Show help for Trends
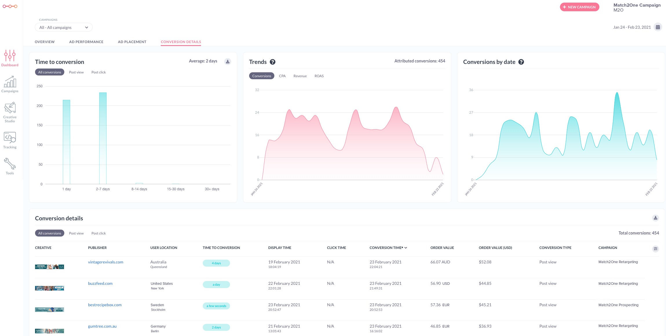 click(273, 62)
